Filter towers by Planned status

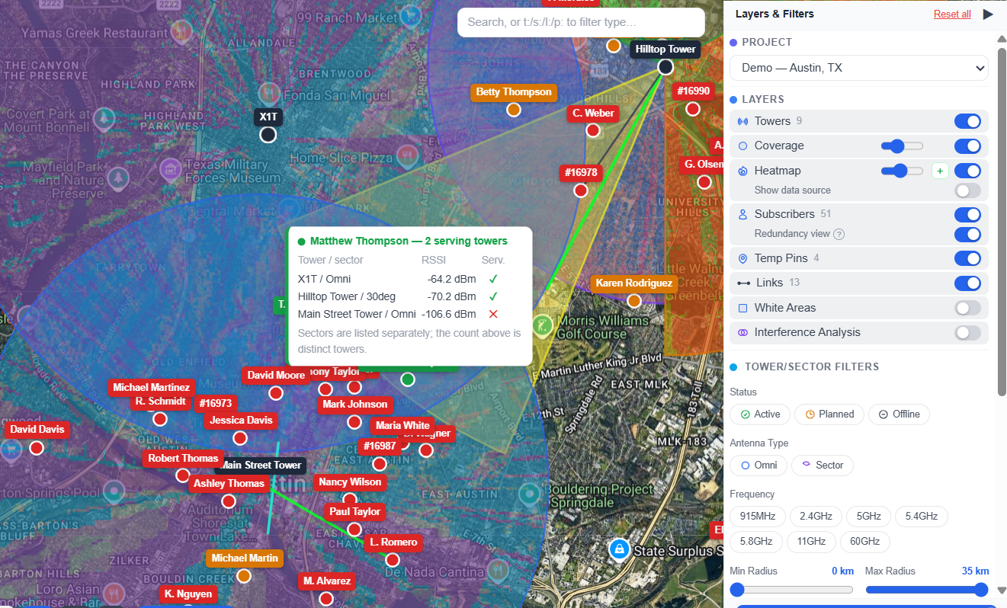[x=829, y=414]
